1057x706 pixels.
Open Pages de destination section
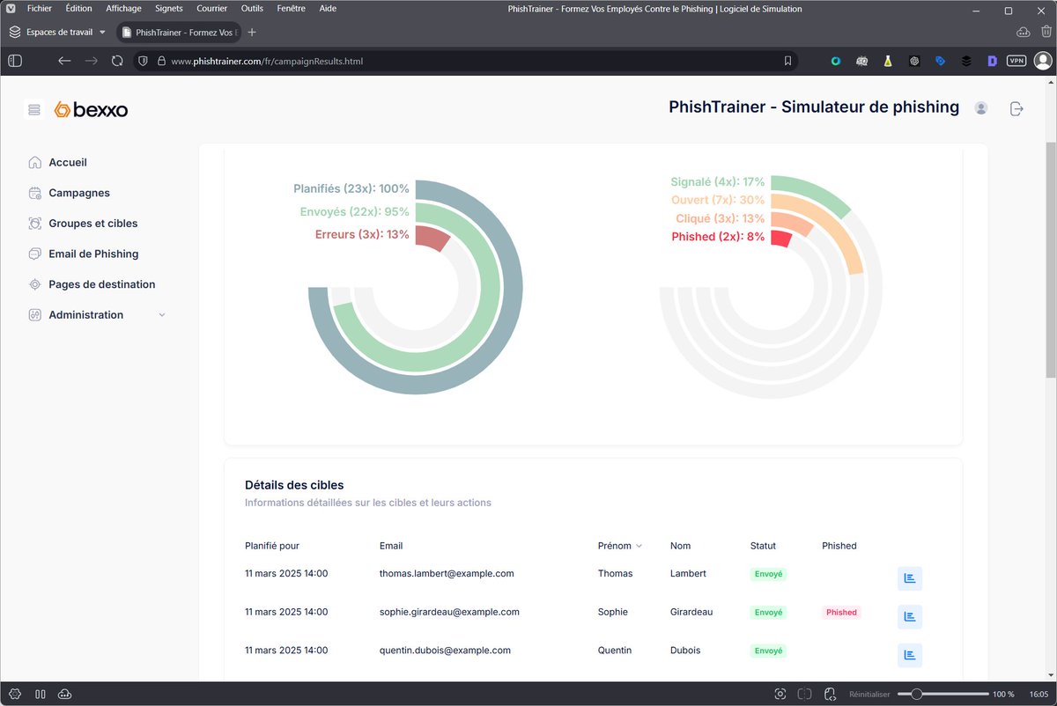pyautogui.click(x=92, y=284)
